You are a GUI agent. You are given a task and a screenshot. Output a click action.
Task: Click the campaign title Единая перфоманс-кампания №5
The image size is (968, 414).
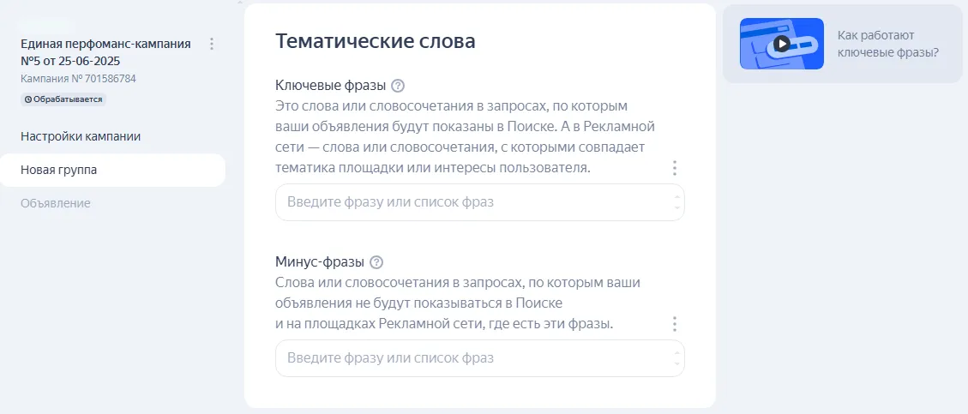105,52
